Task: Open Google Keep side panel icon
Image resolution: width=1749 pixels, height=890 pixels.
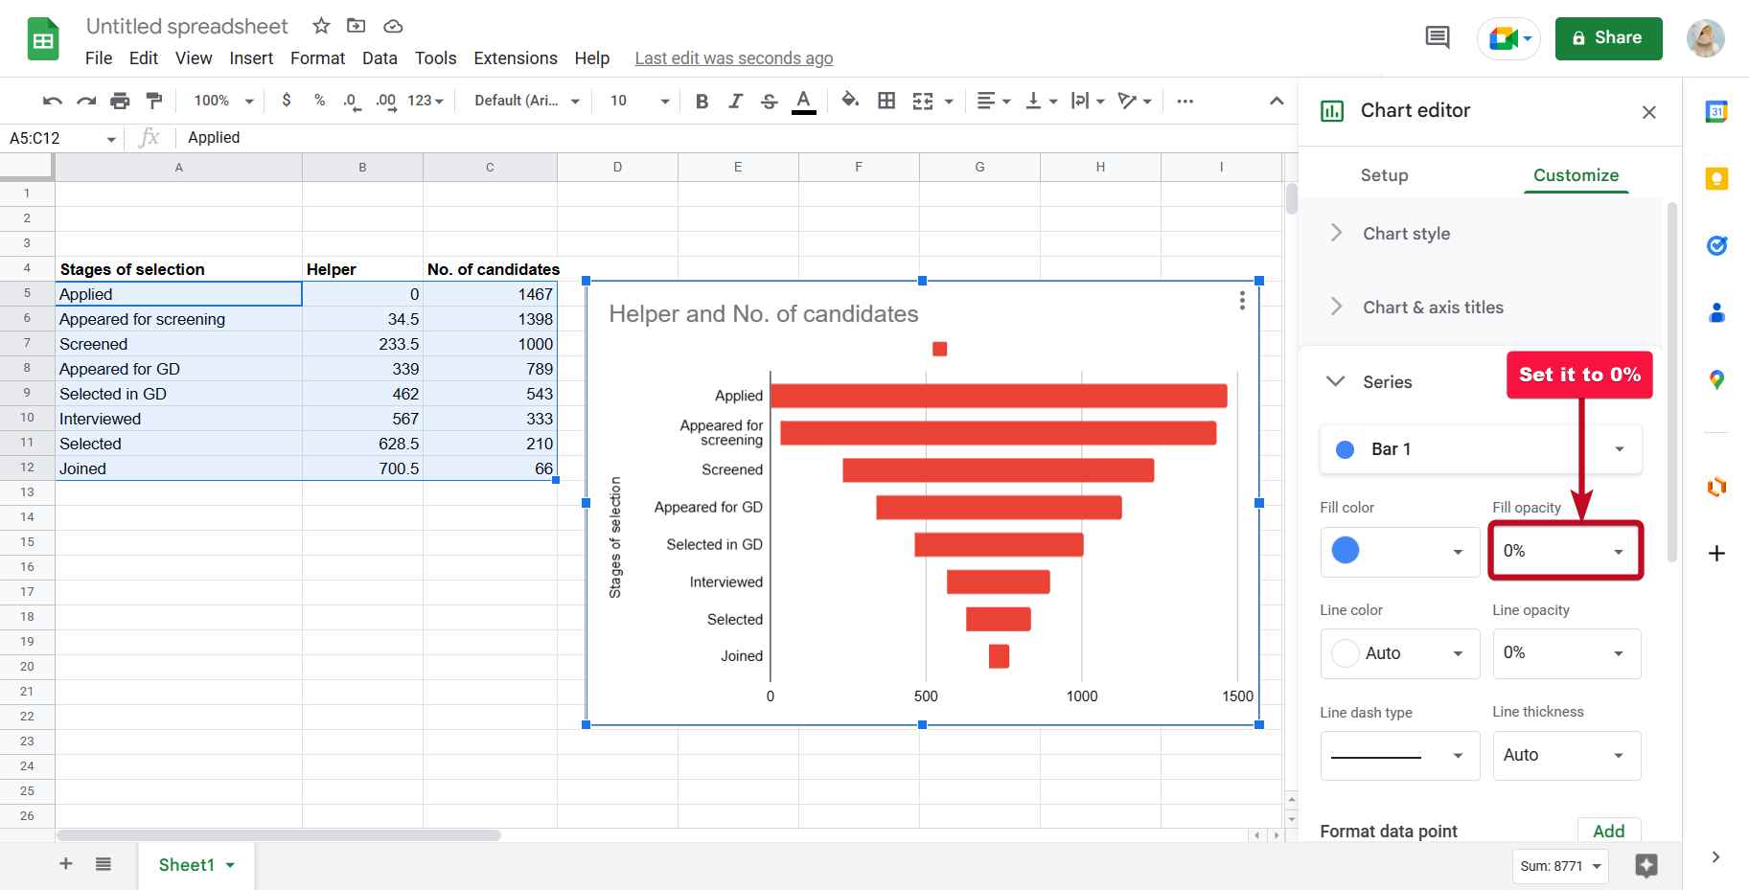Action: tap(1716, 178)
